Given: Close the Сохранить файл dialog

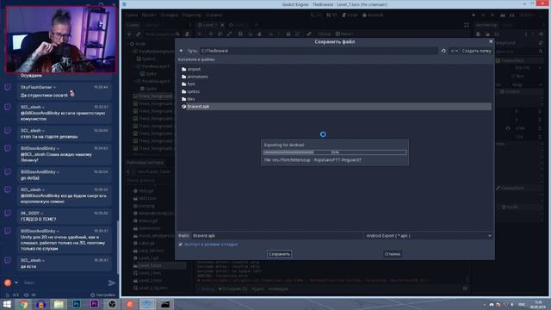Looking at the screenshot, I should pyautogui.click(x=491, y=41).
